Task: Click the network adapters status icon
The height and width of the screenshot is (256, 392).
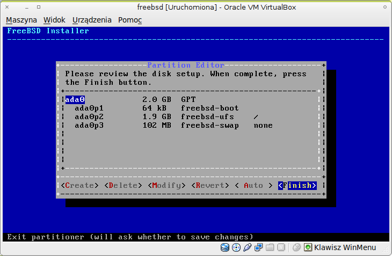Action: [x=259, y=248]
